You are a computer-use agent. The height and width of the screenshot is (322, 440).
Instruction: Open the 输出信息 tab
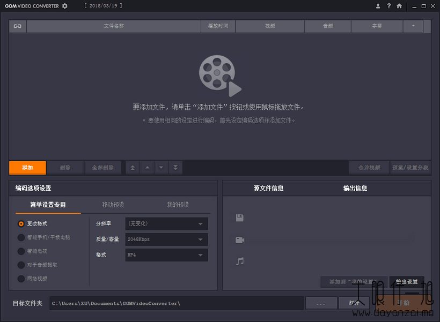(355, 188)
